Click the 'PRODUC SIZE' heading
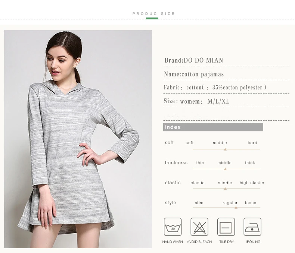Screen dimensions: 295x253 tap(153, 14)
